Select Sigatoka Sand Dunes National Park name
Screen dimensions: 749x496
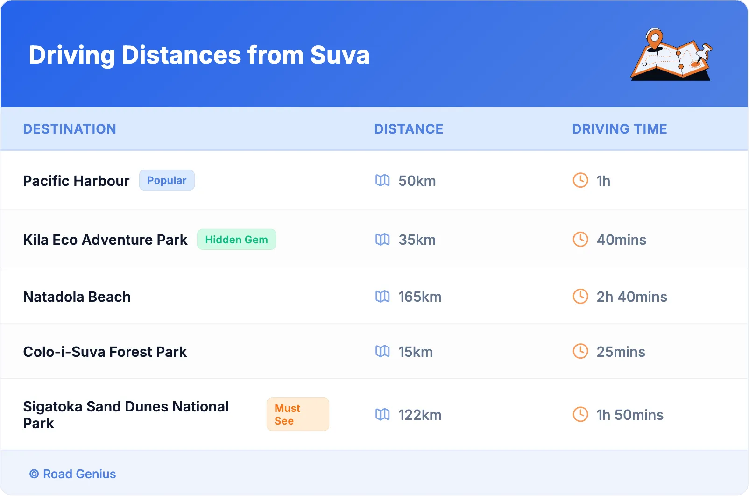pos(126,415)
